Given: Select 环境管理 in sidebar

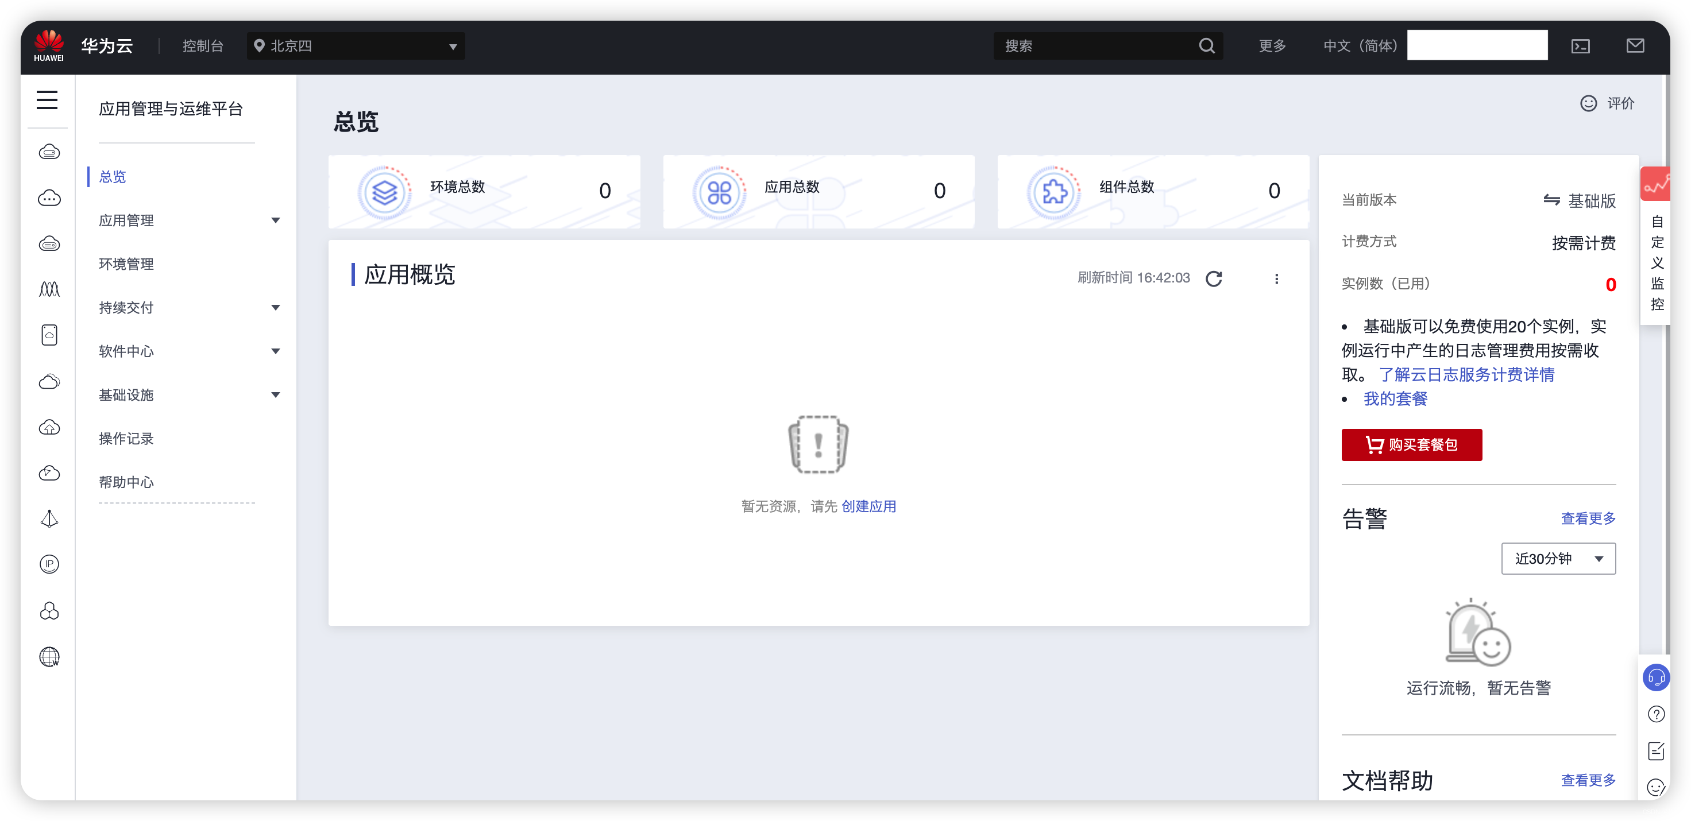Looking at the screenshot, I should click(x=126, y=264).
